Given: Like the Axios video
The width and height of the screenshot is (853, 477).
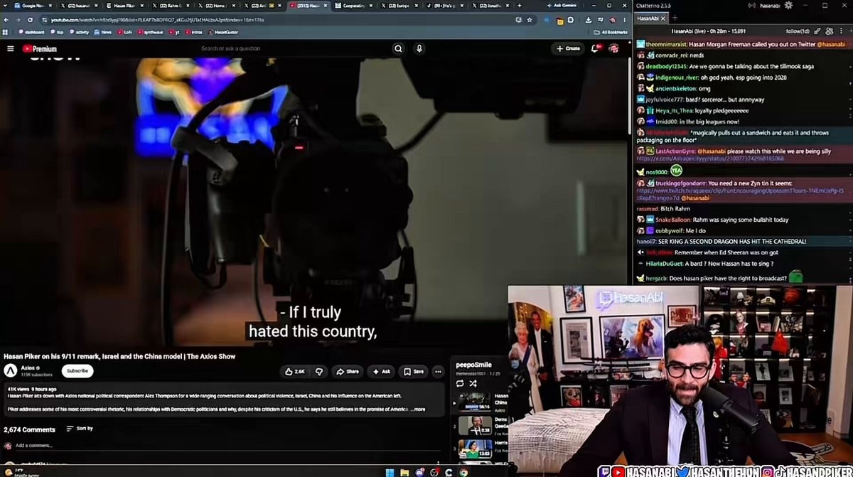Looking at the screenshot, I should pyautogui.click(x=294, y=371).
